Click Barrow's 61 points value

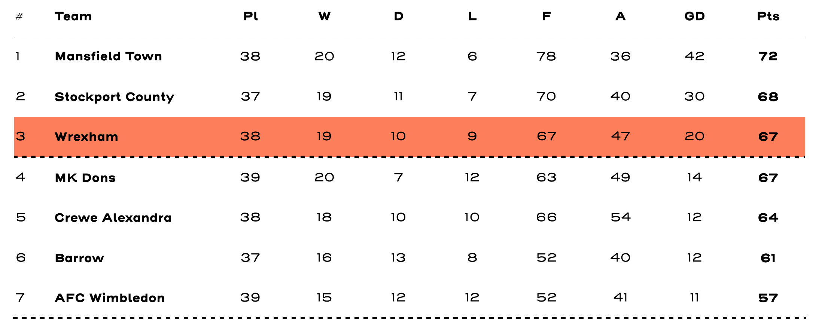click(768, 258)
